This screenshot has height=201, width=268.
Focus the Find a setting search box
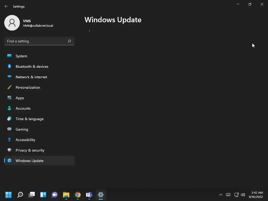coord(39,41)
